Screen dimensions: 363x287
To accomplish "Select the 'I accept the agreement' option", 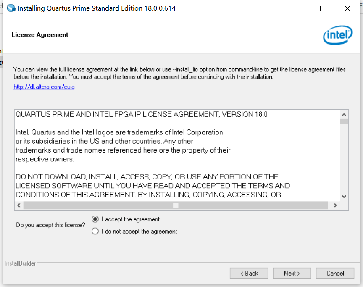I will coord(95,219).
